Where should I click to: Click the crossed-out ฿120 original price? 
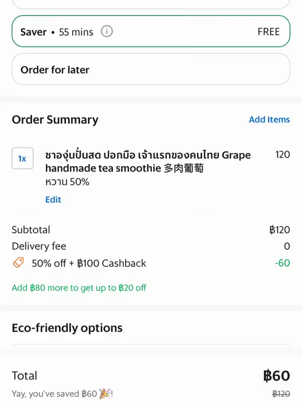[281, 394]
